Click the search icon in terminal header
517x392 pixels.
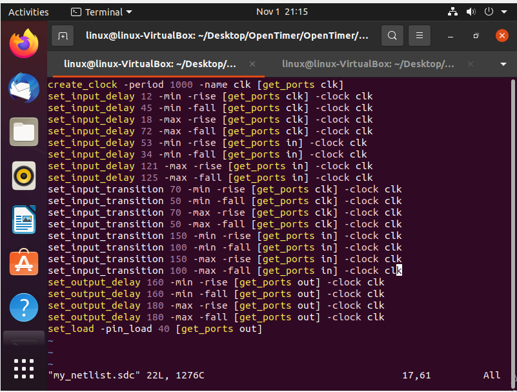(392, 36)
